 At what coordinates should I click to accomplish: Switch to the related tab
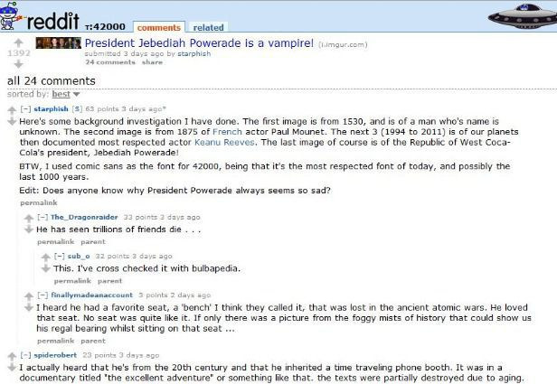pyautogui.click(x=208, y=27)
